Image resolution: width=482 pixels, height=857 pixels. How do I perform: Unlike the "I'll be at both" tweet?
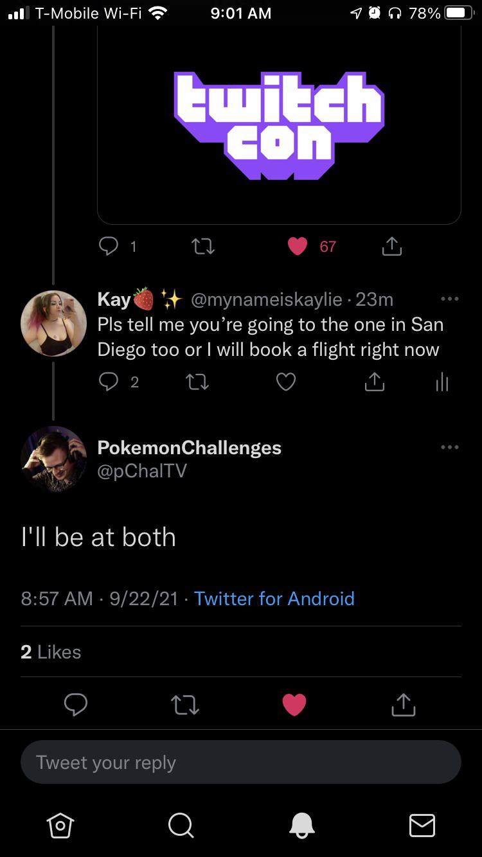(295, 705)
